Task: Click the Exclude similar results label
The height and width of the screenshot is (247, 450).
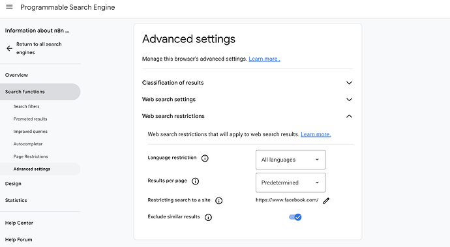Action: [x=173, y=216]
